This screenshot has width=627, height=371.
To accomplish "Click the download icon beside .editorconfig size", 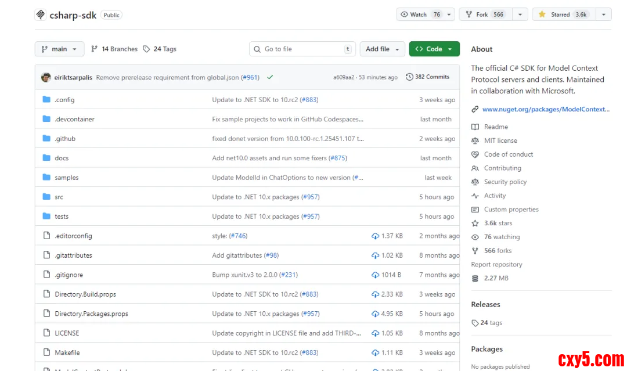I will tap(375, 236).
